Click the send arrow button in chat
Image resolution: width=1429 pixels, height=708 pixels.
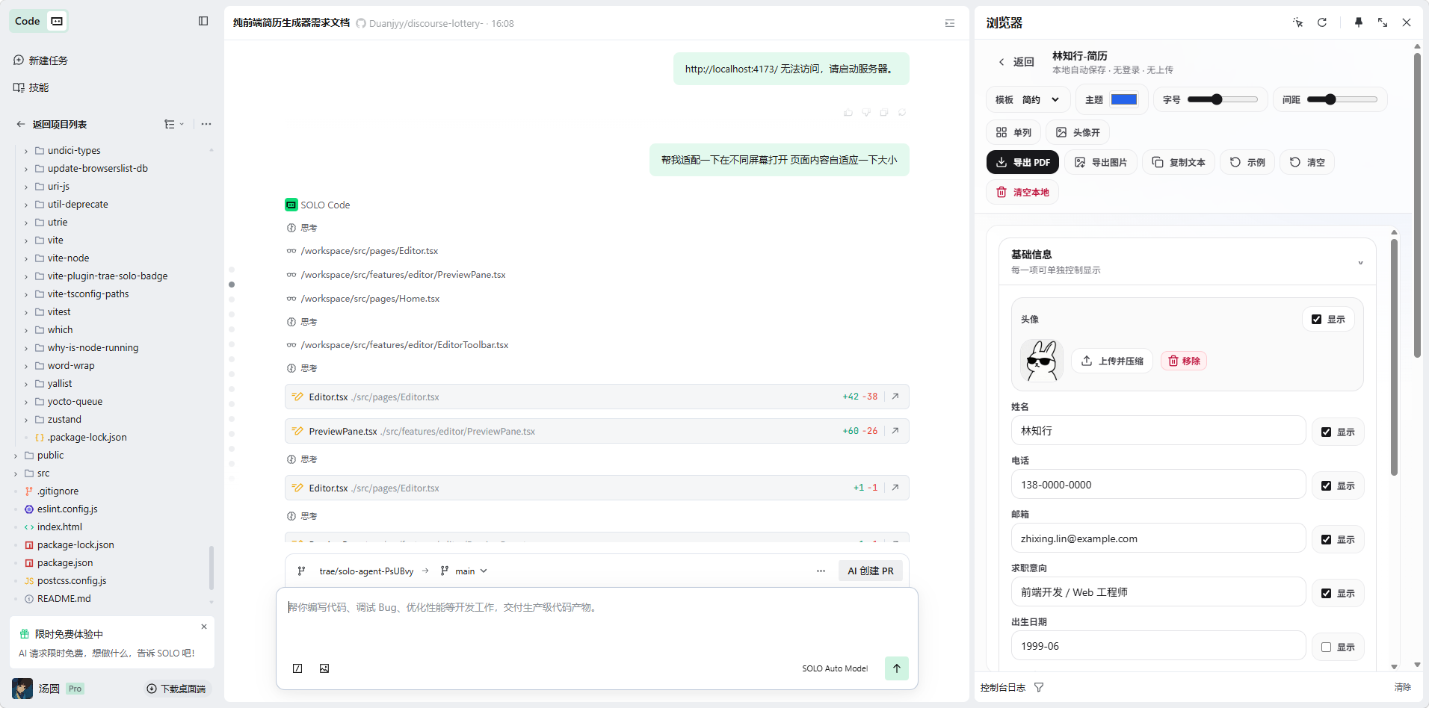coord(896,668)
